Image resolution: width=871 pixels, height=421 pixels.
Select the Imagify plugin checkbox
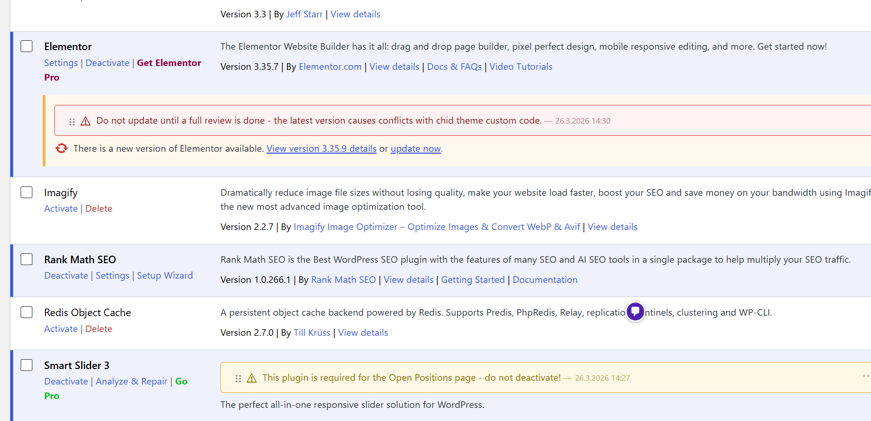[27, 192]
